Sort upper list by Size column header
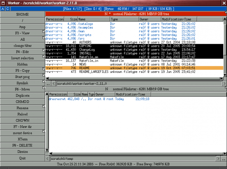This screenshot has height=169, width=227. point(71,19)
